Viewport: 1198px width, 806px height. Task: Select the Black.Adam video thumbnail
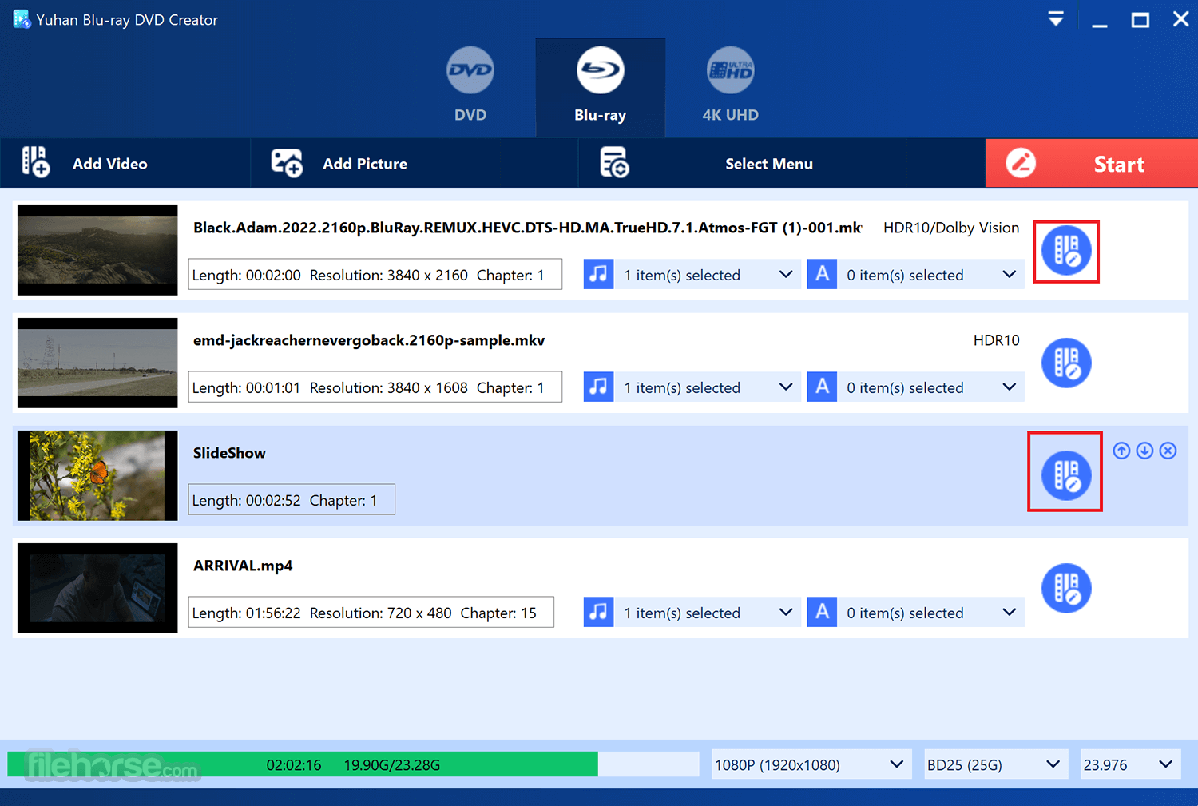(97, 250)
